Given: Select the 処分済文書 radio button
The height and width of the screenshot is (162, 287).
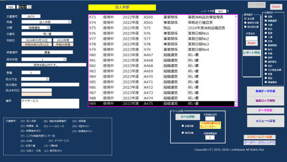Looking at the screenshot, I should coord(245,27).
